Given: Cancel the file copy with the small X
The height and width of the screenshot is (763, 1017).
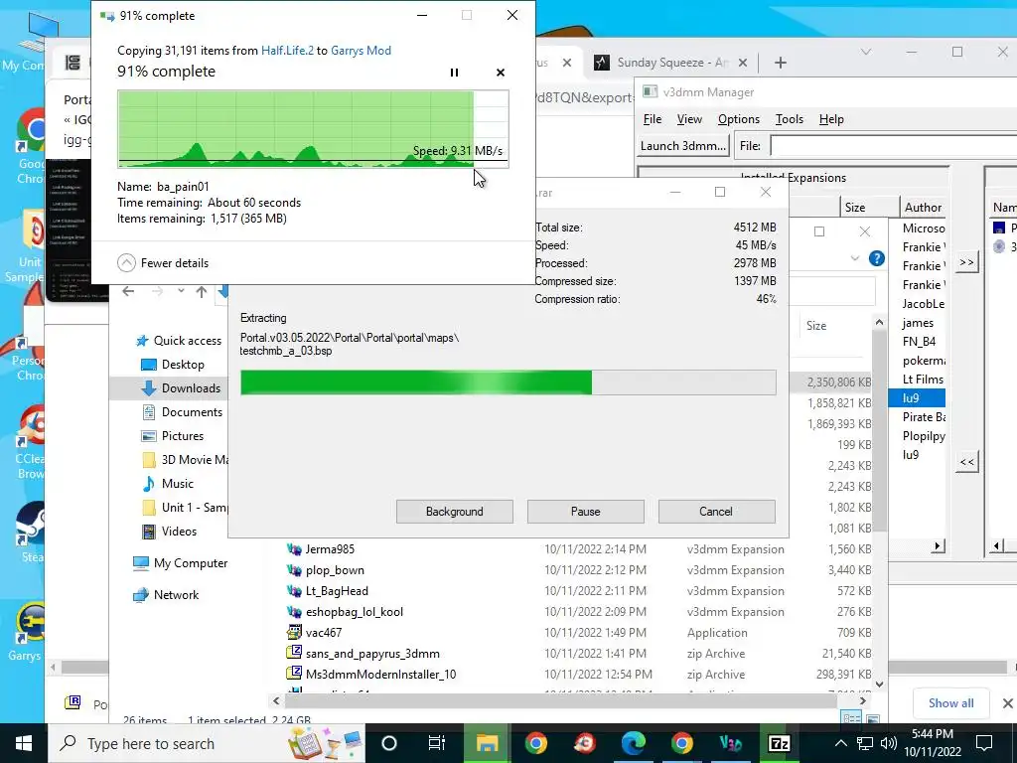Looking at the screenshot, I should [x=501, y=73].
